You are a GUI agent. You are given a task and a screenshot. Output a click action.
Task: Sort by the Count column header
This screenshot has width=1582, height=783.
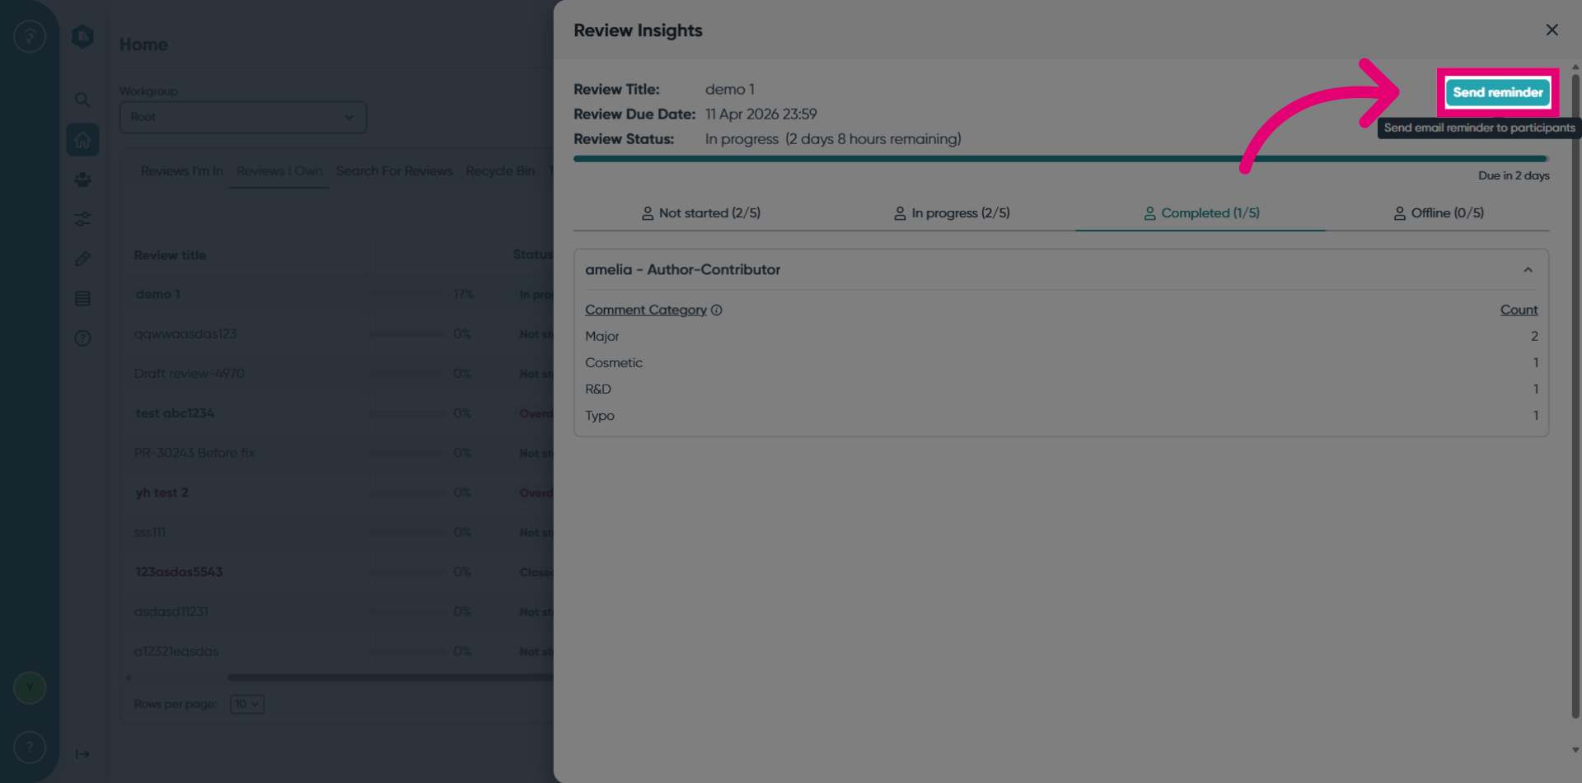[1519, 310]
